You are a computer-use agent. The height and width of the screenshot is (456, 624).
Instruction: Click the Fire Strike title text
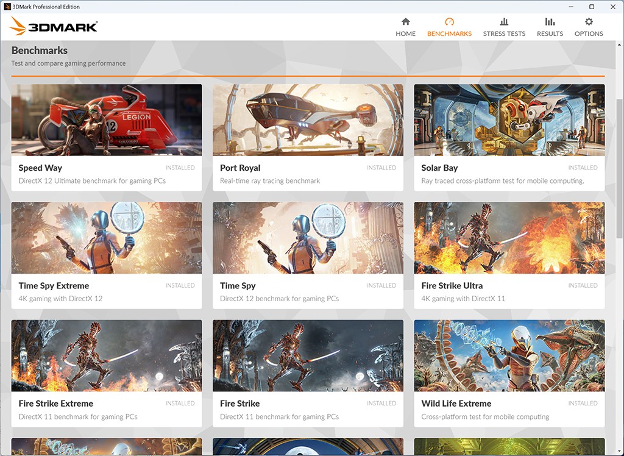click(239, 404)
